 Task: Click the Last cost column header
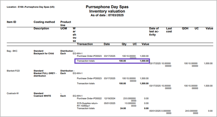[169, 30]
